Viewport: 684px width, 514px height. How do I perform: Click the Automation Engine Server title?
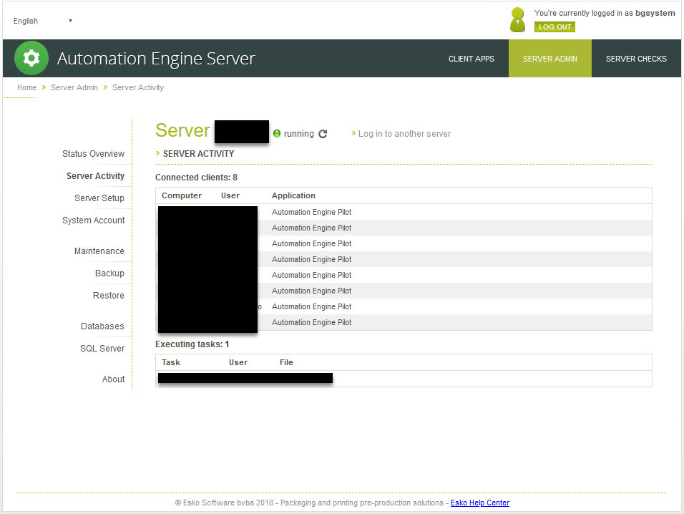(x=156, y=59)
